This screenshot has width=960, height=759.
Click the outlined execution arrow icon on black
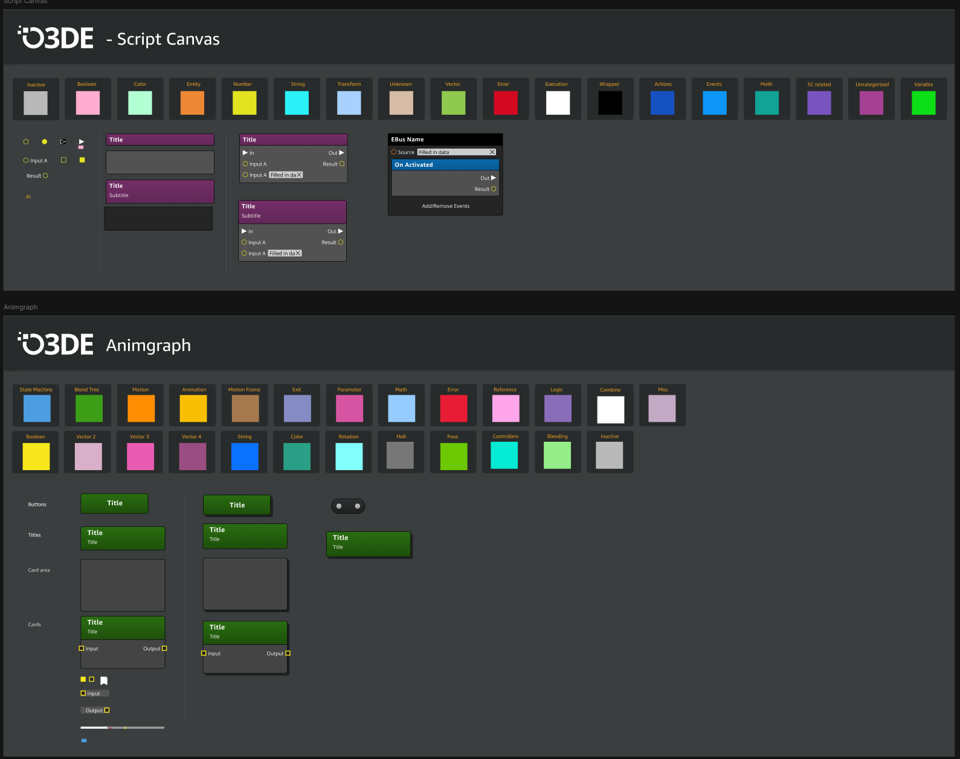point(63,141)
